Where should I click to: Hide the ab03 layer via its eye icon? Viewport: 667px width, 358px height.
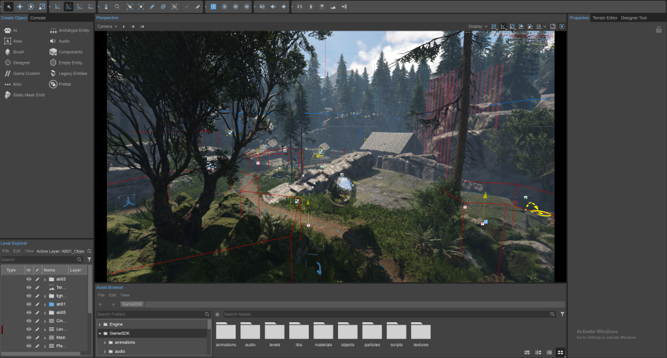click(29, 279)
